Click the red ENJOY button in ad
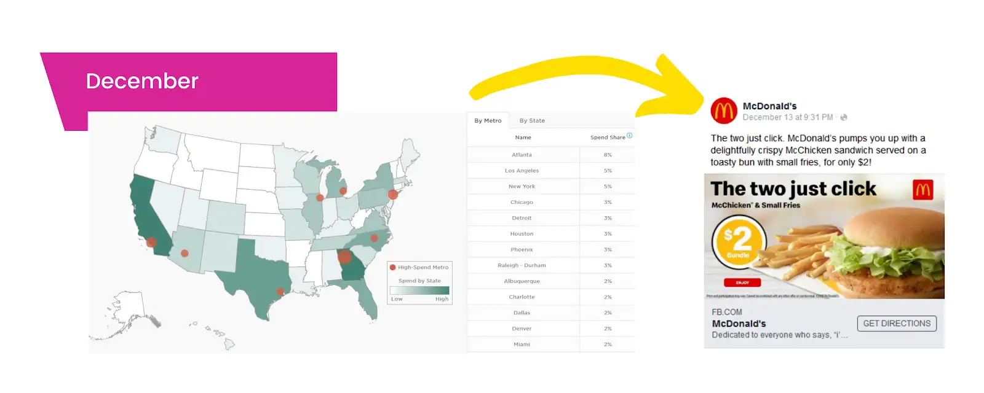 [742, 283]
